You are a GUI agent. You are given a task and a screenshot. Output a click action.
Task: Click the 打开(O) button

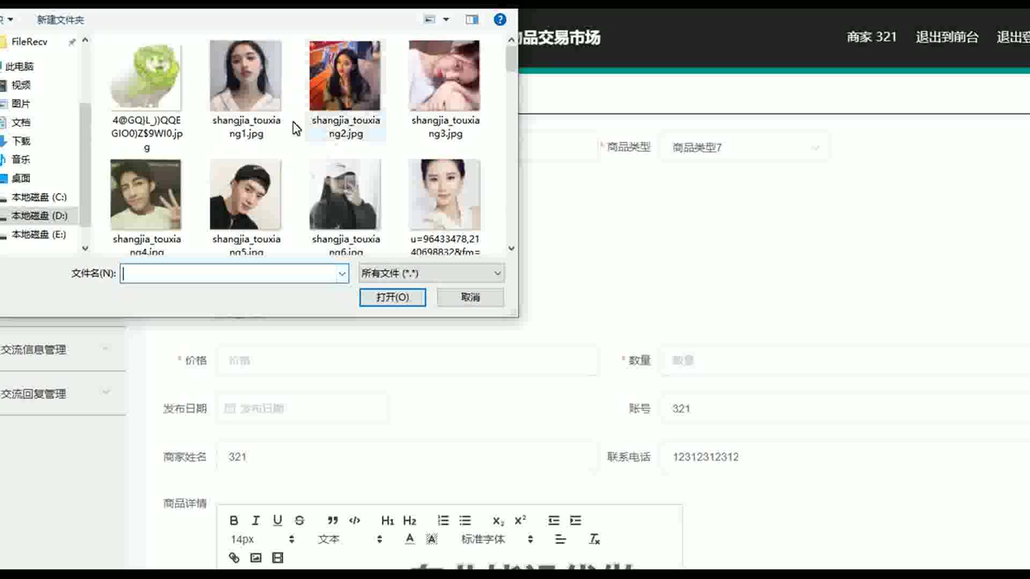click(x=393, y=297)
